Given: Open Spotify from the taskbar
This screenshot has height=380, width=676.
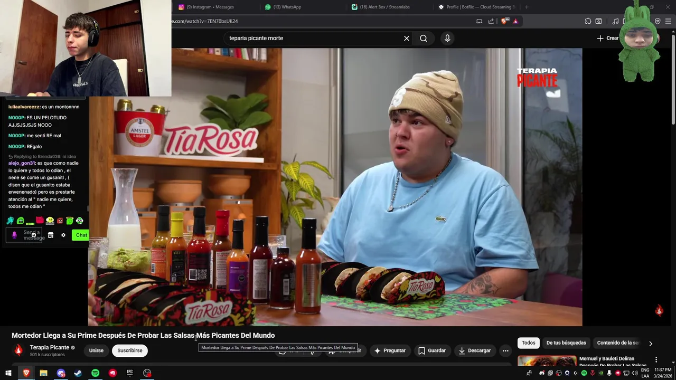Looking at the screenshot, I should (x=95, y=373).
